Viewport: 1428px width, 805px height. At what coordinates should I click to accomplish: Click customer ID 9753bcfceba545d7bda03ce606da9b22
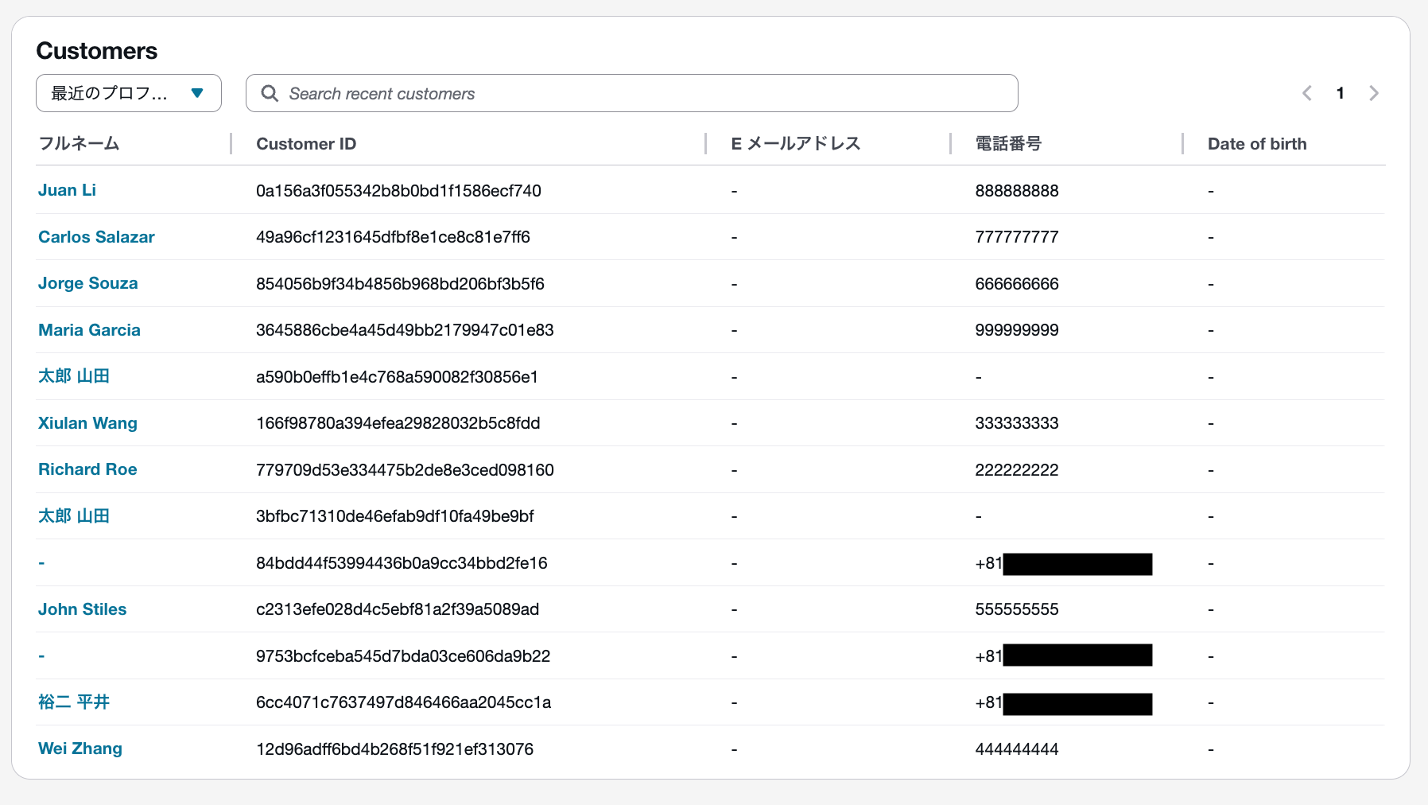[403, 656]
